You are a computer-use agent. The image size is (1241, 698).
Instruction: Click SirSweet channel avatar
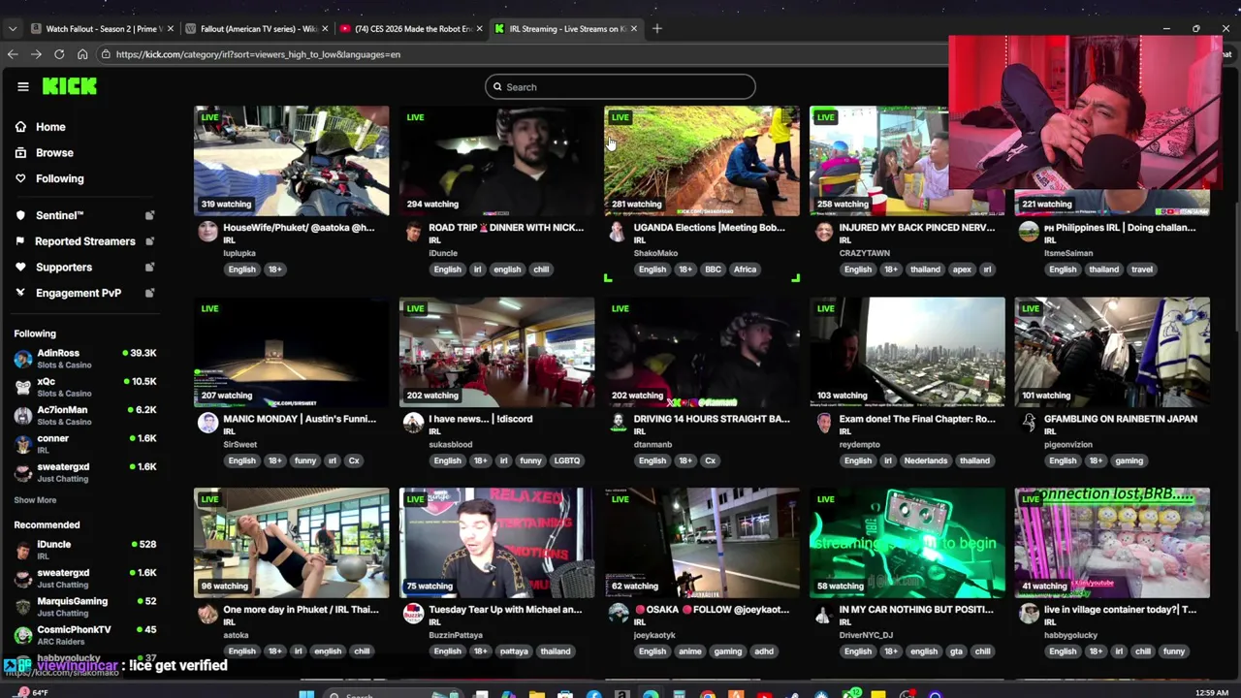point(207,422)
